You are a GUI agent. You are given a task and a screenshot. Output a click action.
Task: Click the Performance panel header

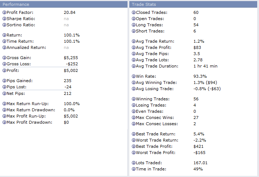point(64,4)
